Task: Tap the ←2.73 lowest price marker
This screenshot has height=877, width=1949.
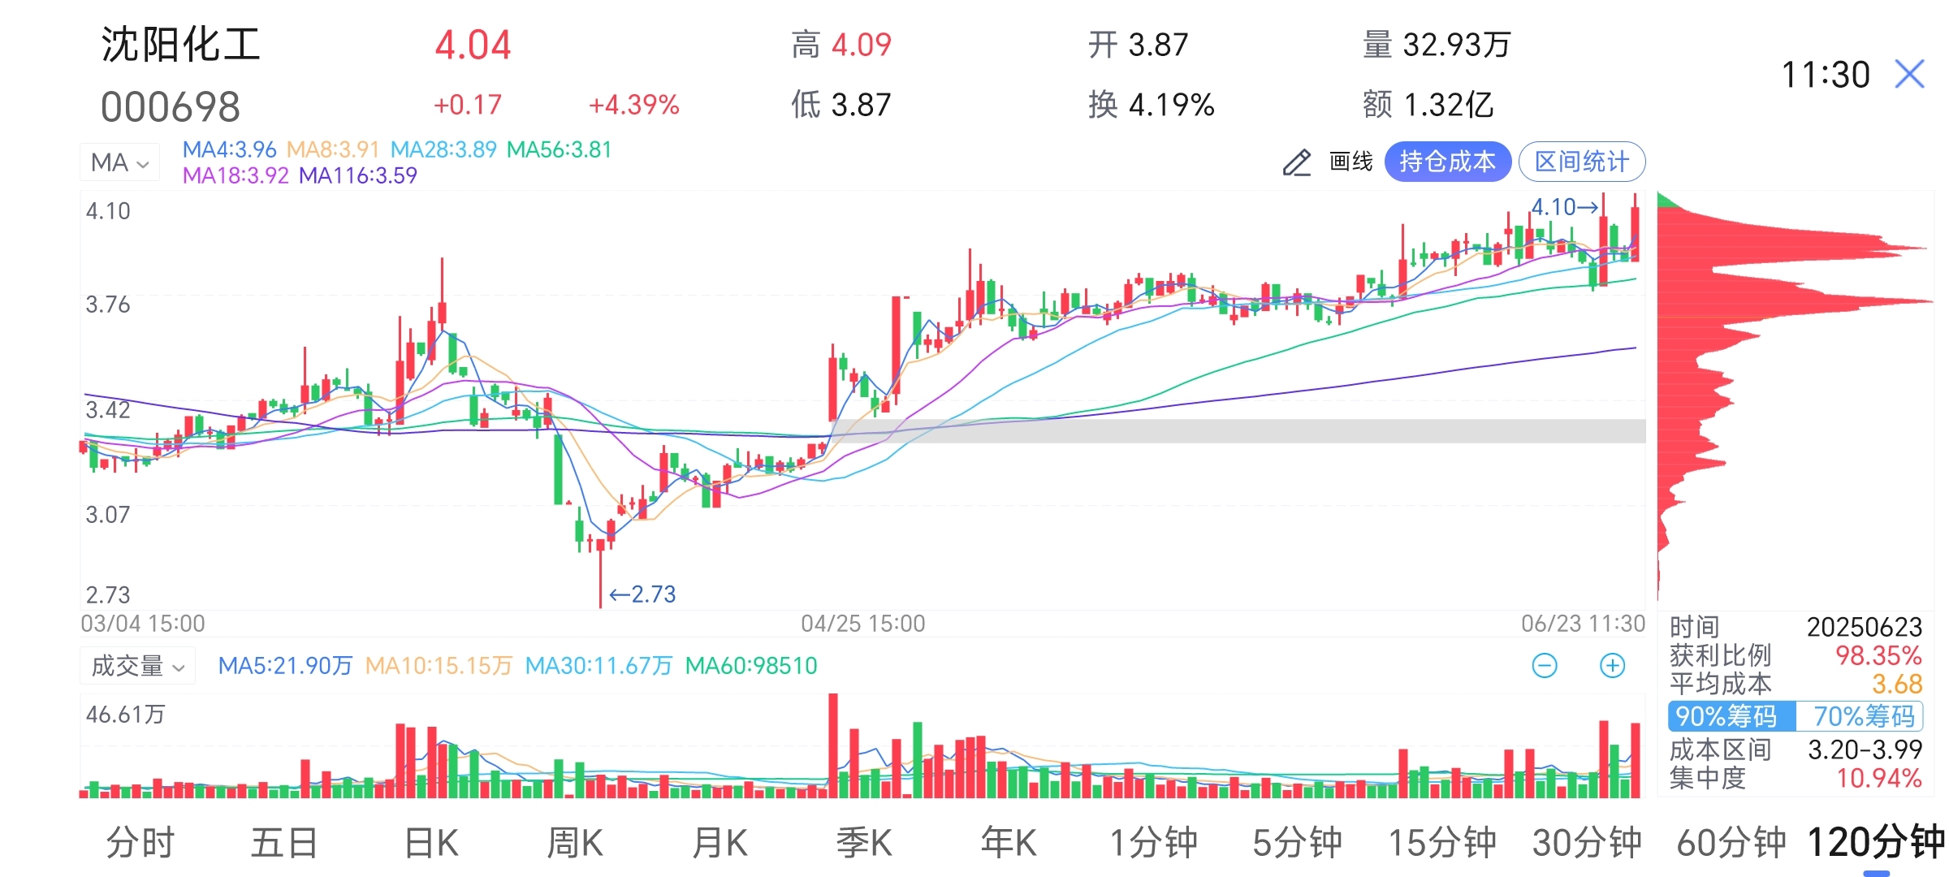Action: coord(642,594)
